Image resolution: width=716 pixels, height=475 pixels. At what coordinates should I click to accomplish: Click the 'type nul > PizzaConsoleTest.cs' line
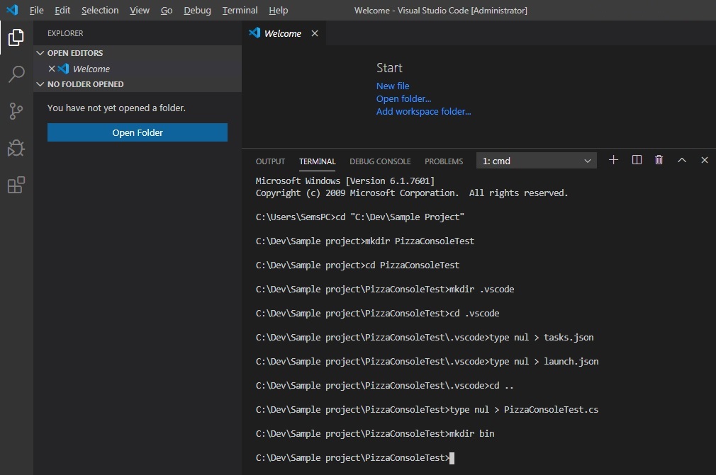tap(427, 409)
